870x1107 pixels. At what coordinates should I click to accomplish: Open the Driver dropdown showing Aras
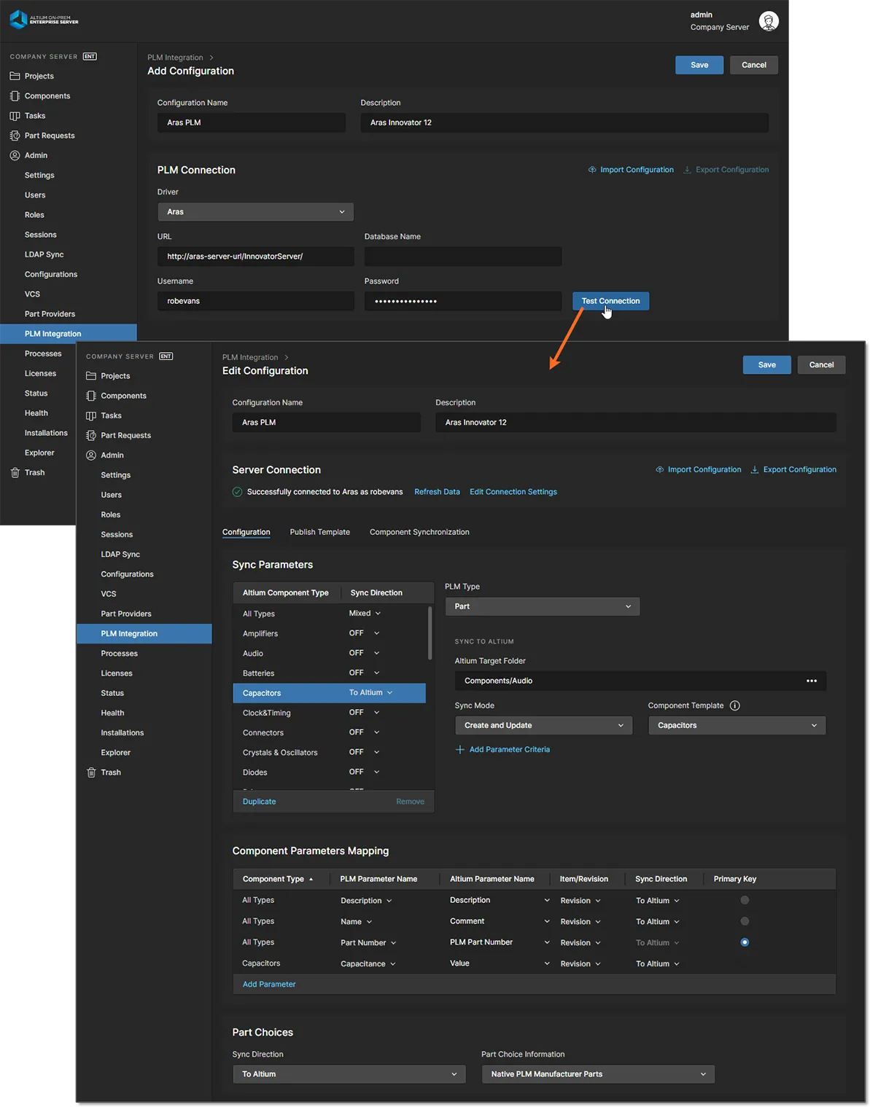256,212
